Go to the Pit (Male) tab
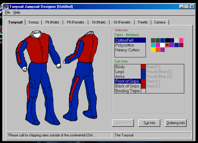Viewport: 198px width, 143px height. [x=52, y=22]
